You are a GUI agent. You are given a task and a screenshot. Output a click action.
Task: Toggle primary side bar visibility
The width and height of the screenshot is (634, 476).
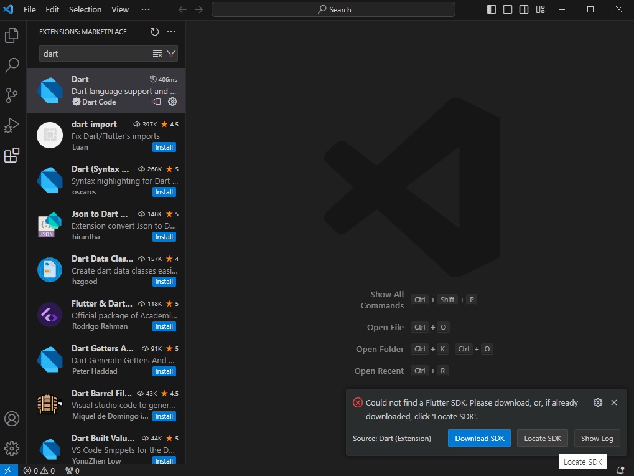(492, 10)
